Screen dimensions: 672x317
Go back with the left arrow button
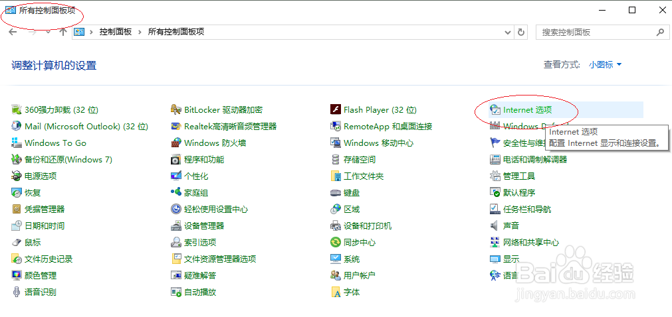(x=13, y=32)
